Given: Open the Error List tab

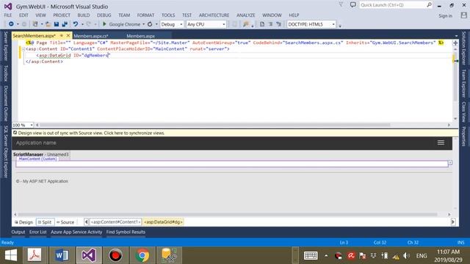Looking at the screenshot, I should [37, 232].
